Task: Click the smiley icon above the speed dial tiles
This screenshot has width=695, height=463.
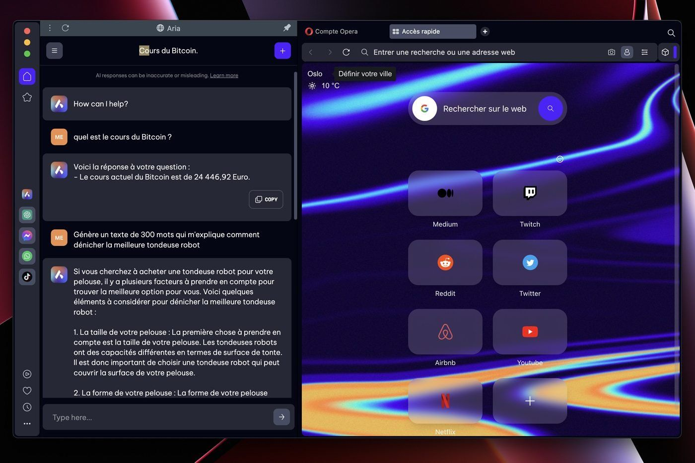Action: point(560,159)
